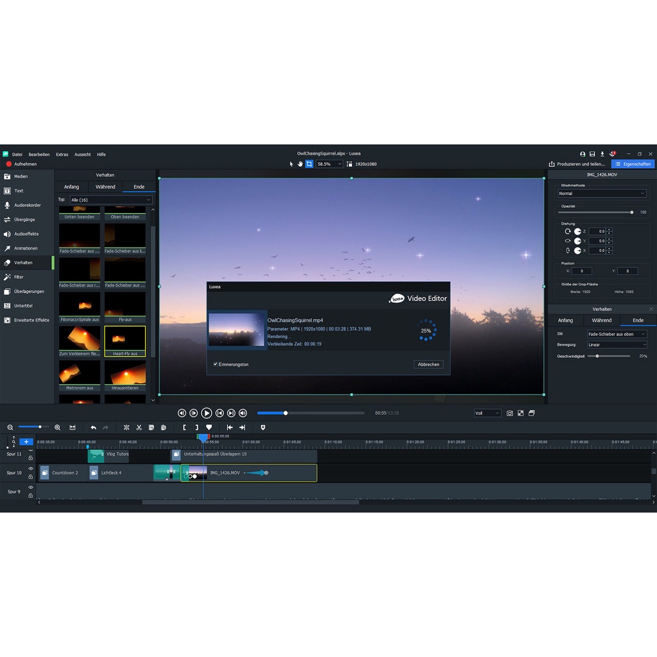Viewport: 657px width, 657px height.
Task: Set the in-point bracket marker
Action: tap(184, 427)
